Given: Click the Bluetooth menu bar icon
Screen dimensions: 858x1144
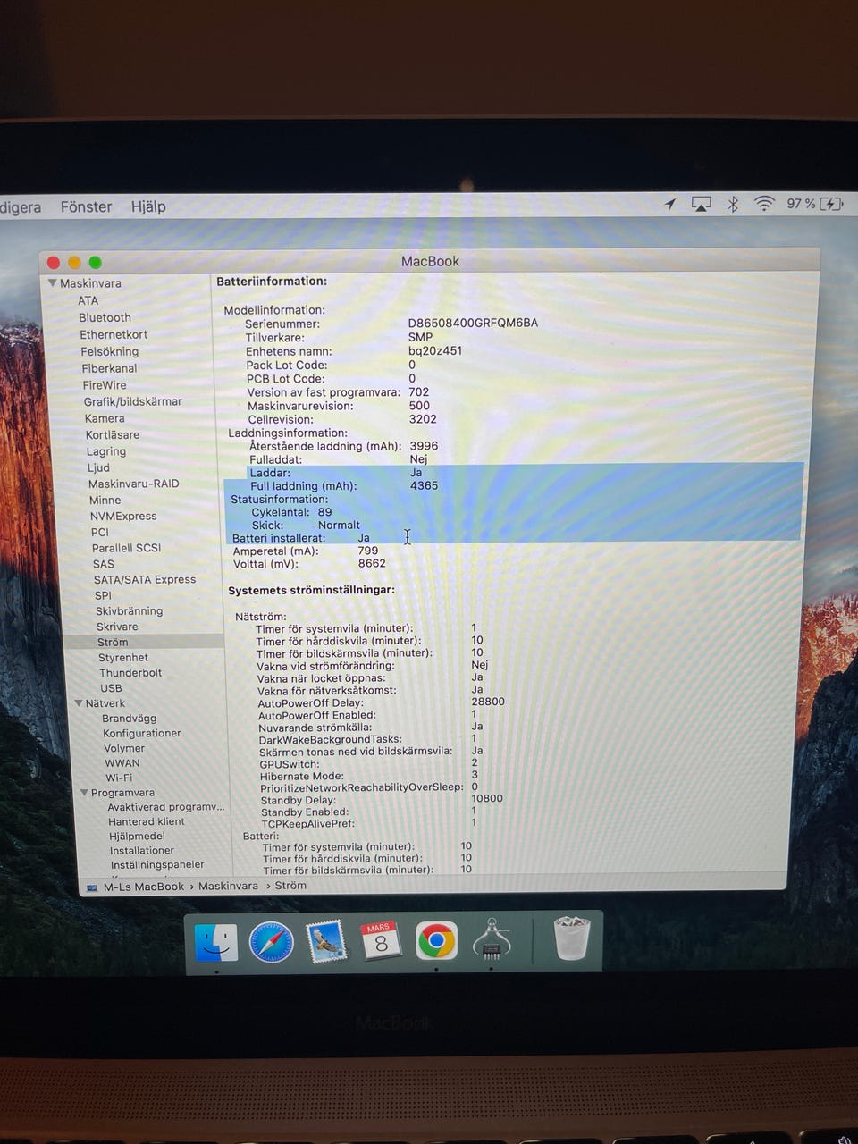Looking at the screenshot, I should tap(733, 204).
